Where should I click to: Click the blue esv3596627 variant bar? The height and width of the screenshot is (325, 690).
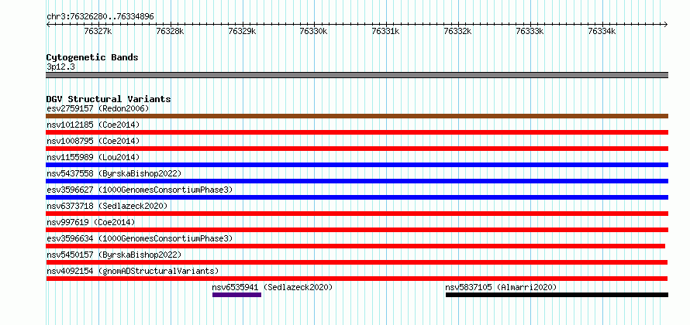357,197
